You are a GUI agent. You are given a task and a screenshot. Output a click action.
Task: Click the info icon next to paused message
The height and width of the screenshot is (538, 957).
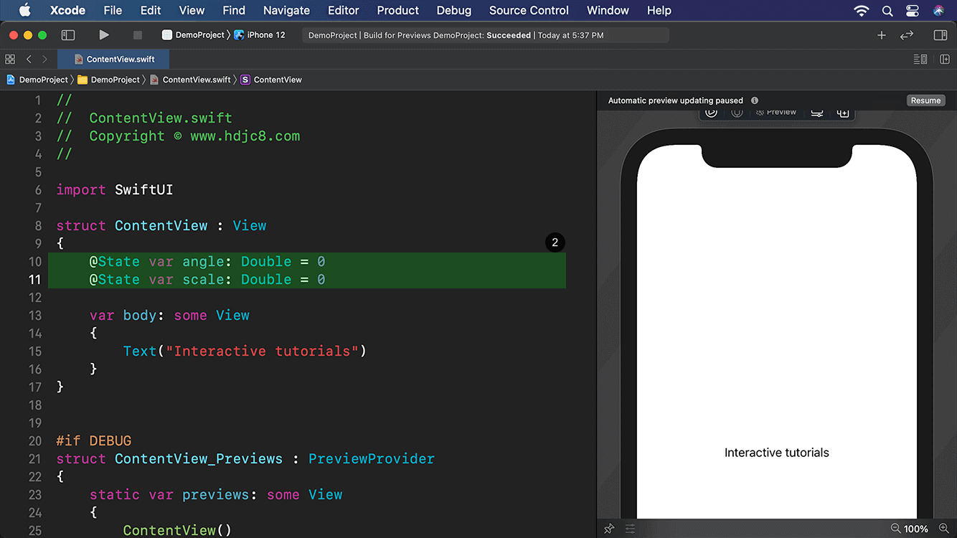coord(755,100)
